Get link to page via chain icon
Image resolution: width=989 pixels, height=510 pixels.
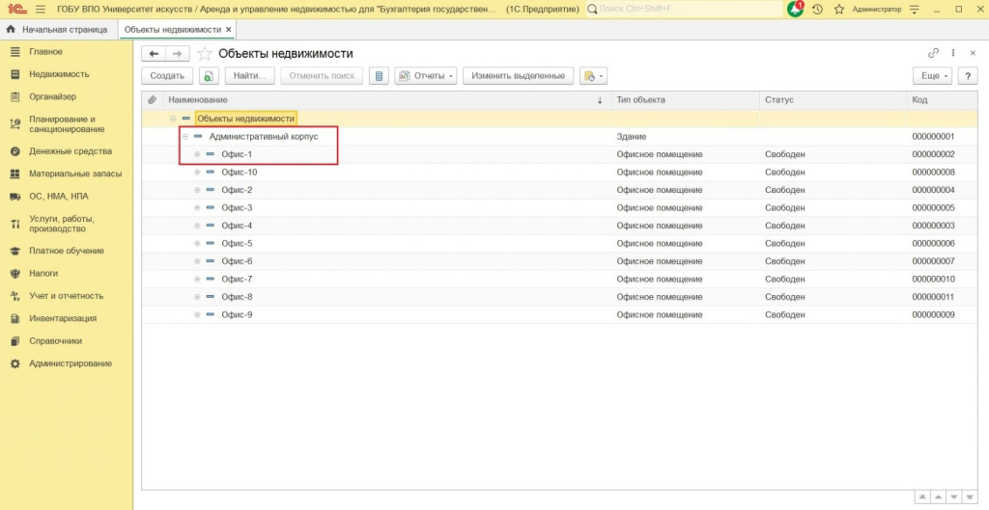click(933, 54)
